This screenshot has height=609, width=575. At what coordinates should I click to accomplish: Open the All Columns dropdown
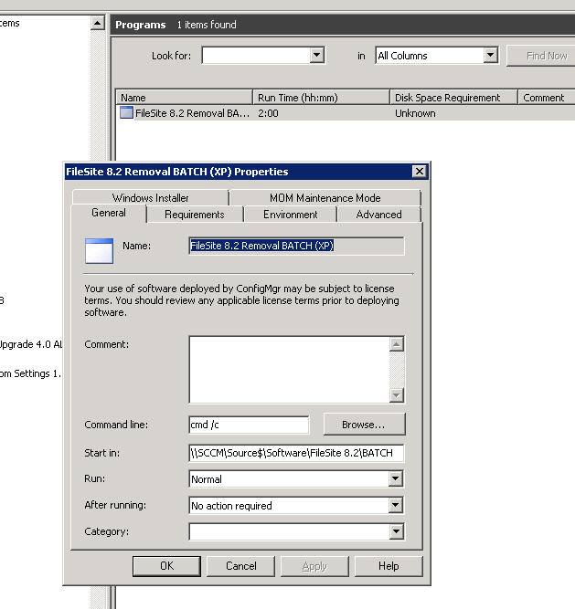pyautogui.click(x=490, y=56)
